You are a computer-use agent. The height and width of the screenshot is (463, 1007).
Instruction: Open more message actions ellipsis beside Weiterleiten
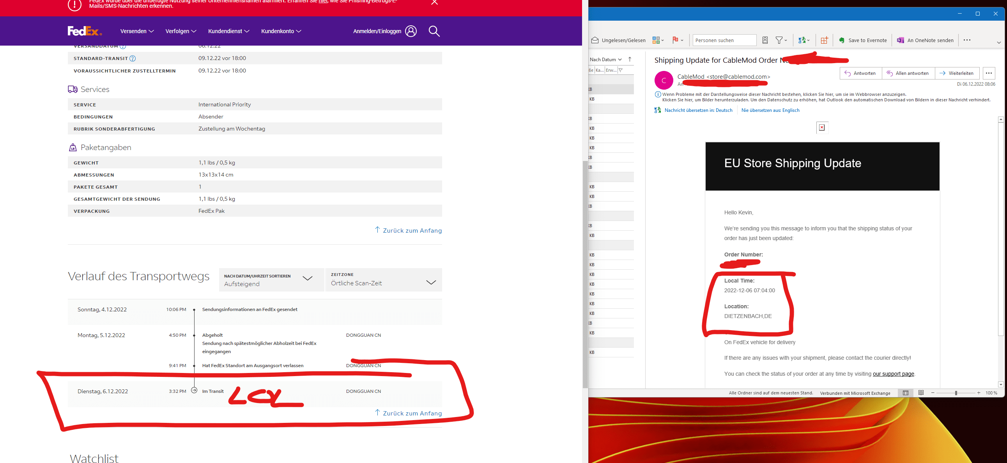click(989, 73)
